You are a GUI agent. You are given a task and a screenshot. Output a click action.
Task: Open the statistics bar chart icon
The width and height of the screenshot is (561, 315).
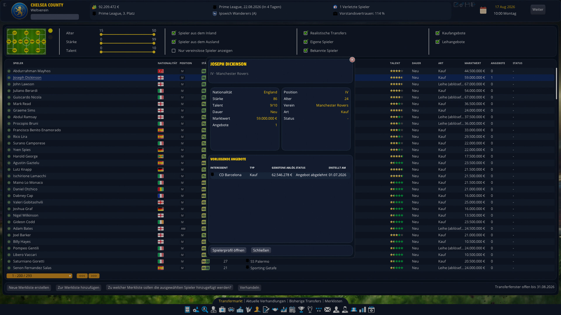[363, 309]
